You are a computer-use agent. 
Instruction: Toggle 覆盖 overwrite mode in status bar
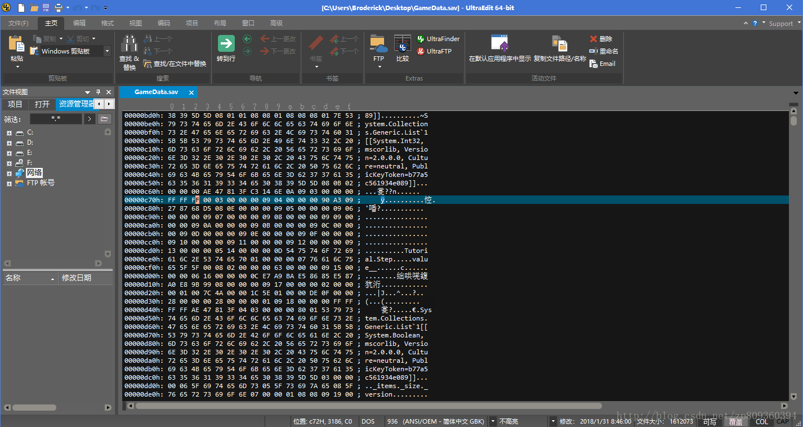(735, 421)
